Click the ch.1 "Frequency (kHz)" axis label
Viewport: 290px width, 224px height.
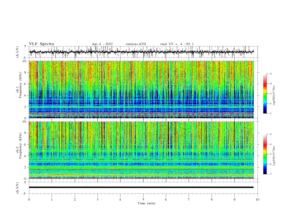20,85
